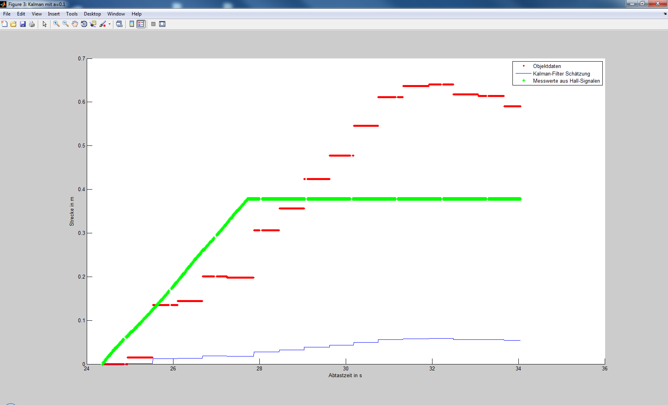
Task: Toggle the Link Plot button
Action: coord(119,24)
